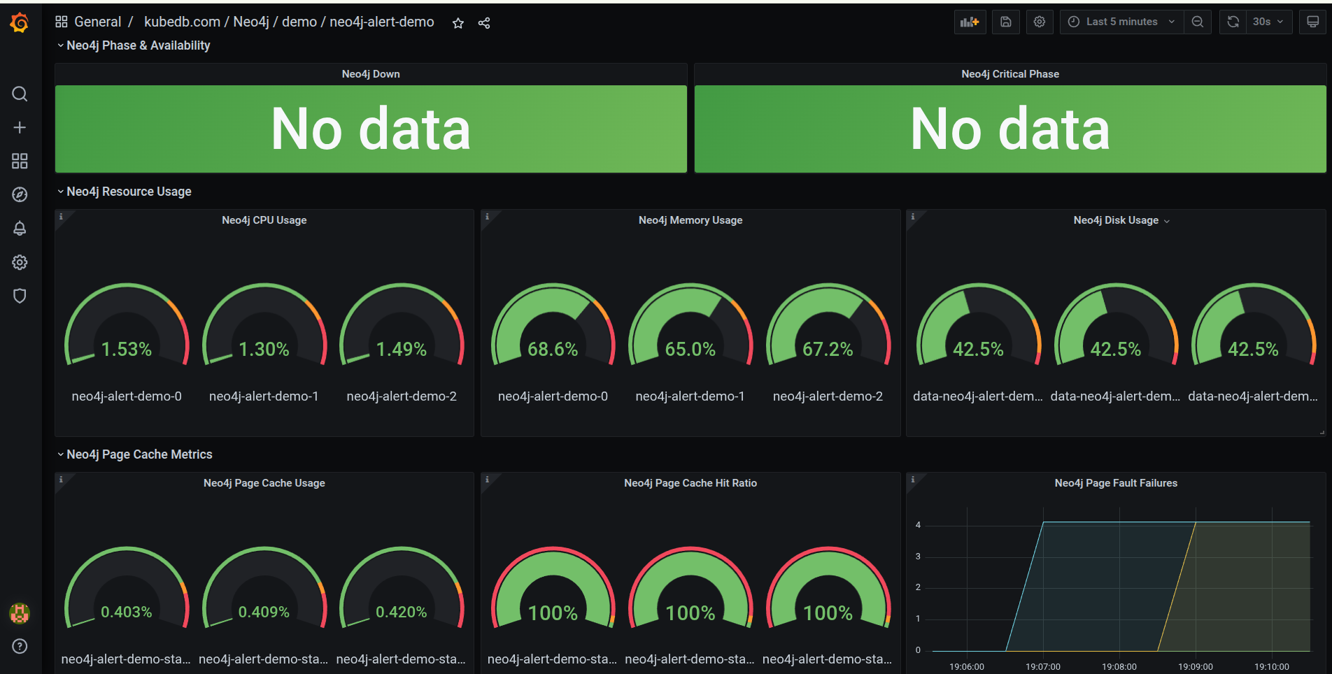
Task: Click the Neo4j Down No data stat
Action: [x=371, y=129]
